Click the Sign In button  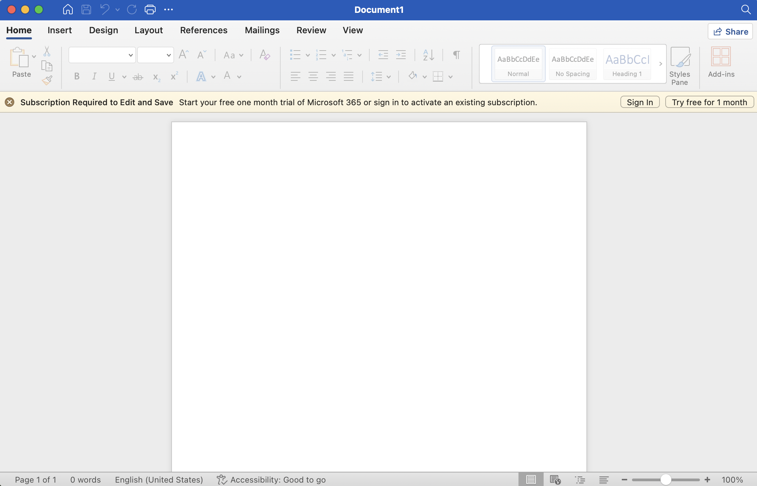(640, 102)
